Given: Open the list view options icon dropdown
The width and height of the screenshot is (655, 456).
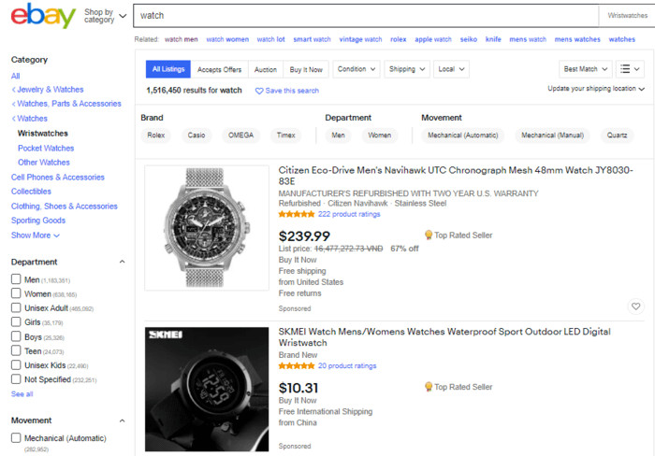Looking at the screenshot, I should [x=630, y=69].
